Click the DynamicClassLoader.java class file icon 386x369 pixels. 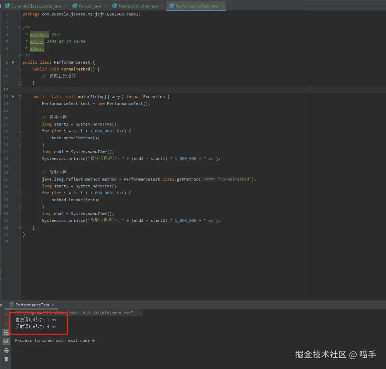coord(7,6)
